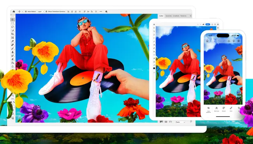The height and width of the screenshot is (144, 253).
Task: Enable Show Transform Controls checkbox
Action: [x=46, y=12]
